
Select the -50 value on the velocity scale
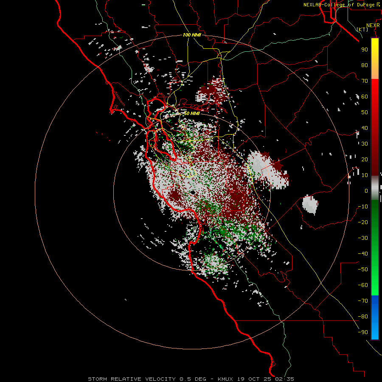pyautogui.click(x=363, y=269)
